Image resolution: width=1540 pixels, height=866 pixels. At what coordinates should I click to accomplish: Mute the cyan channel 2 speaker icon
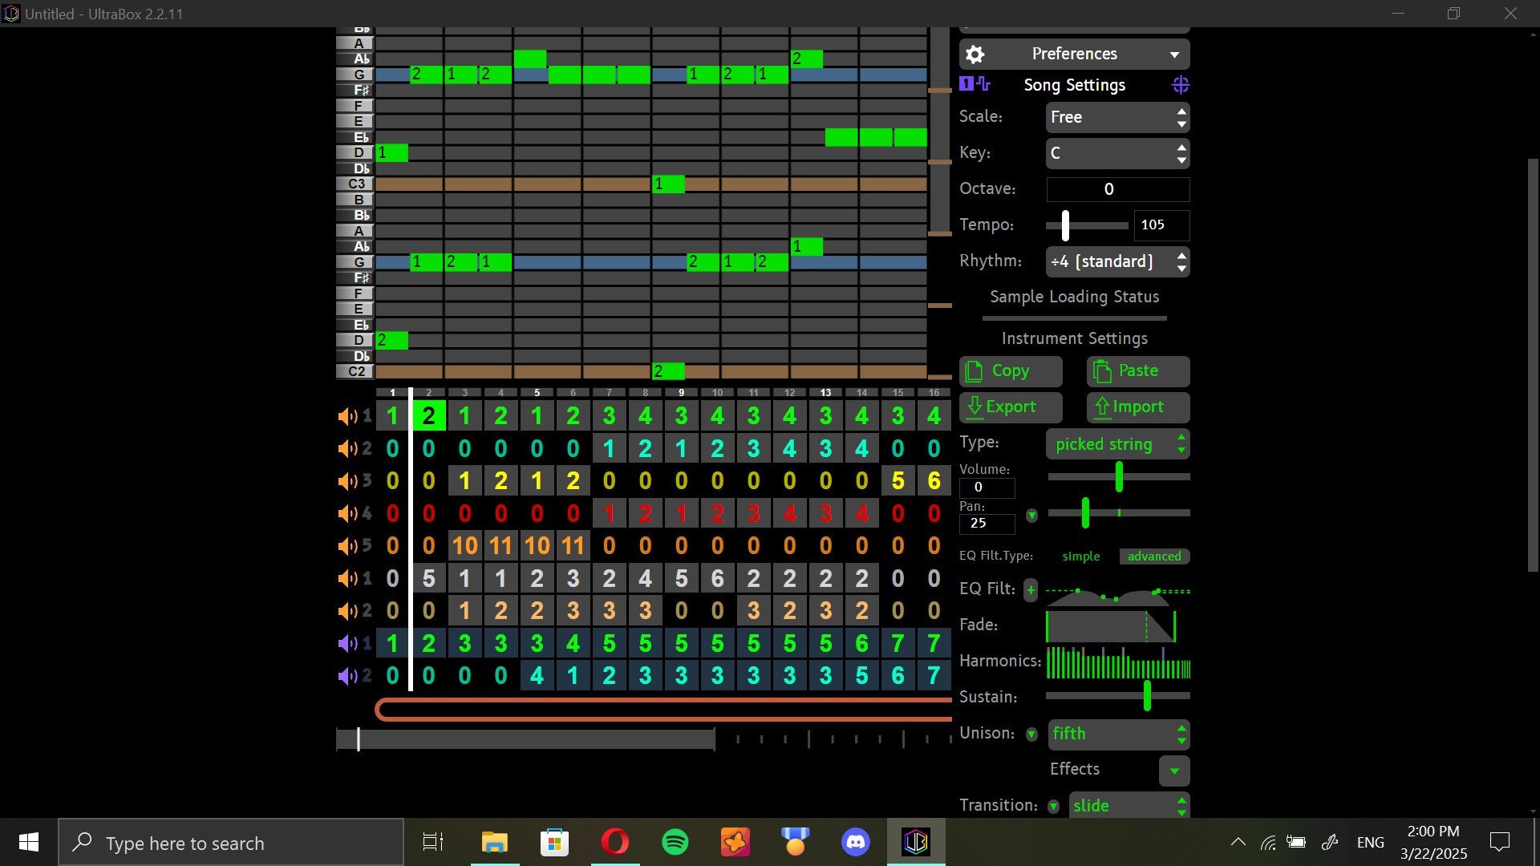pyautogui.click(x=347, y=448)
